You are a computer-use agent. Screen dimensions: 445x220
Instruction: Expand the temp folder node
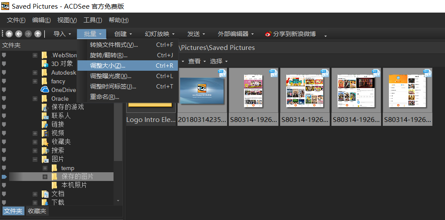tap(45, 168)
